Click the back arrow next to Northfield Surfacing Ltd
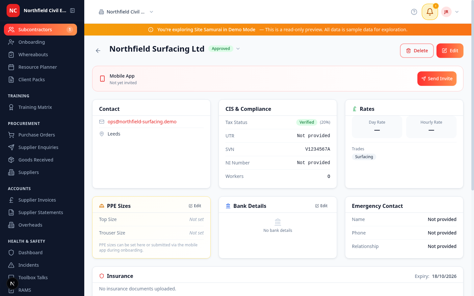Viewport: 474px width, 296px height. [x=98, y=50]
